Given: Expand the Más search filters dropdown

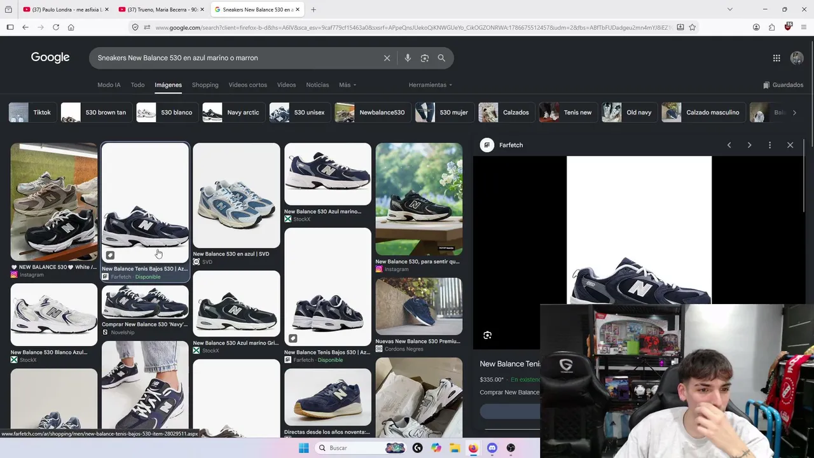Looking at the screenshot, I should (x=348, y=85).
